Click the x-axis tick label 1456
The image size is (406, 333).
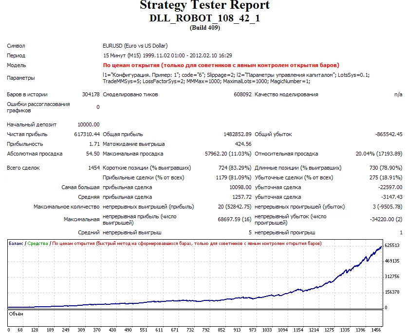click(x=376, y=330)
